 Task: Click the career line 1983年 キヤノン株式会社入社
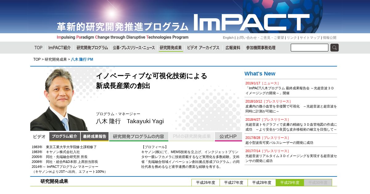[x=56, y=152]
